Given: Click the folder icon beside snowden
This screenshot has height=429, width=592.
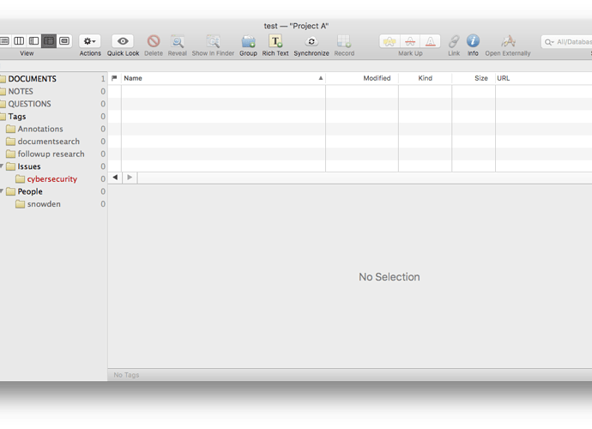Looking at the screenshot, I should pos(21,204).
